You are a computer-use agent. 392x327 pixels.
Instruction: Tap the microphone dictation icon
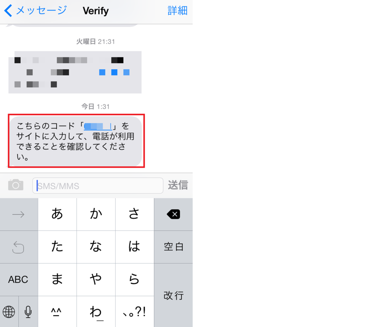click(28, 312)
